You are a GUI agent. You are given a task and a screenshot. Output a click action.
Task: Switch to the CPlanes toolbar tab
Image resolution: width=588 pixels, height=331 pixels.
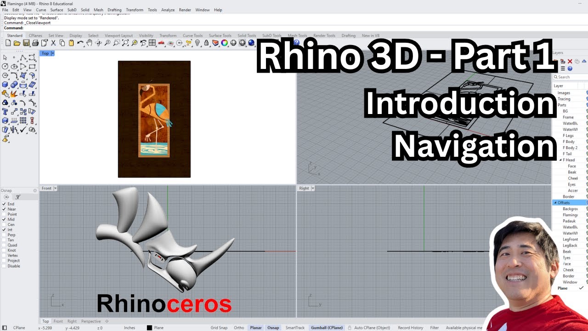point(35,35)
